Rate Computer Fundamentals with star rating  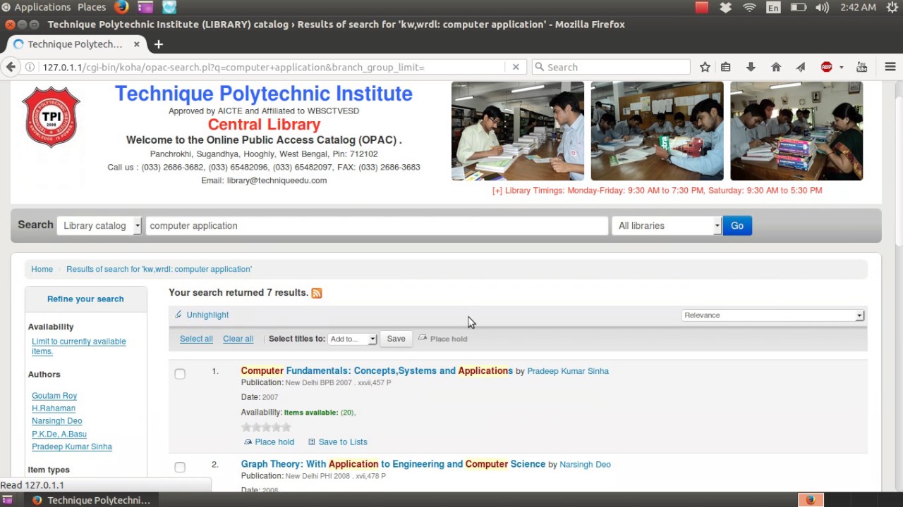click(x=266, y=427)
